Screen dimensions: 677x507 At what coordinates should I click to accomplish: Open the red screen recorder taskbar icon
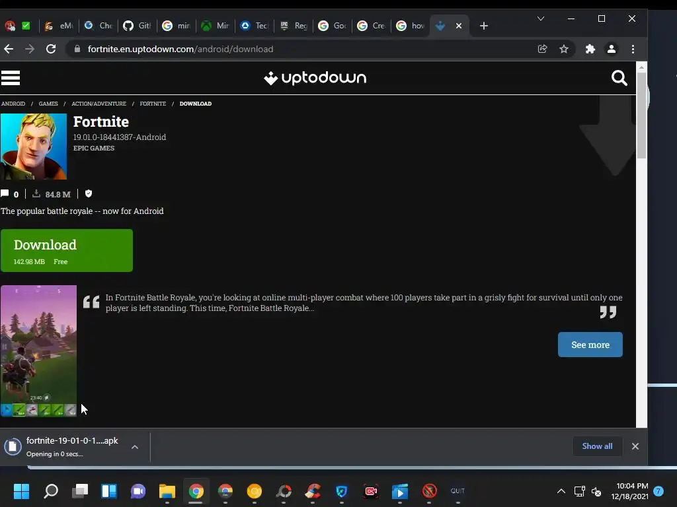click(x=371, y=491)
